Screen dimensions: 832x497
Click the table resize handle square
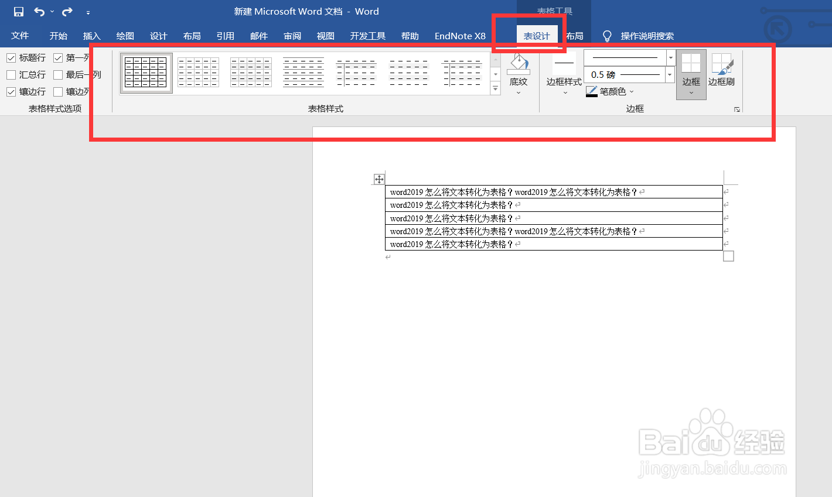pyautogui.click(x=728, y=256)
